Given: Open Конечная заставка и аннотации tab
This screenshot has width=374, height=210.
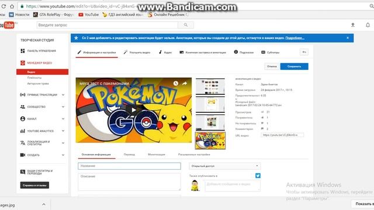Looking at the screenshot, I should [203, 52].
